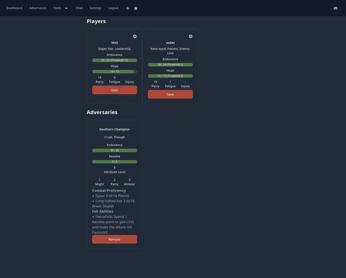Screen dimensions: 346x278
Task: Close the asdas player card with X icon
Action: click(x=190, y=36)
